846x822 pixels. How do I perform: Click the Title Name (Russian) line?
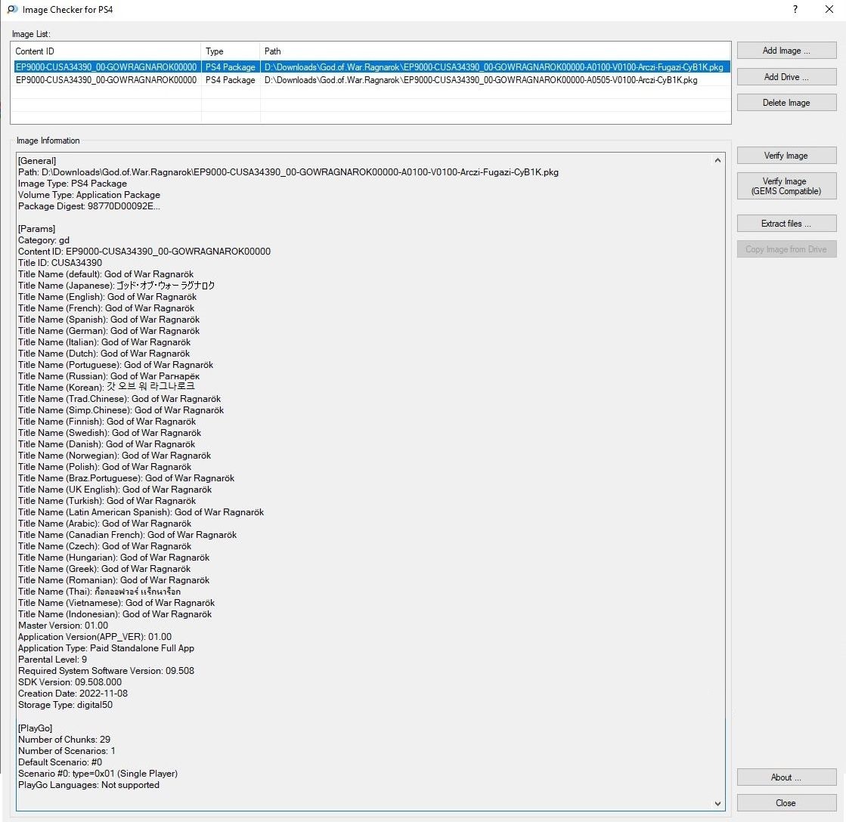tap(109, 375)
